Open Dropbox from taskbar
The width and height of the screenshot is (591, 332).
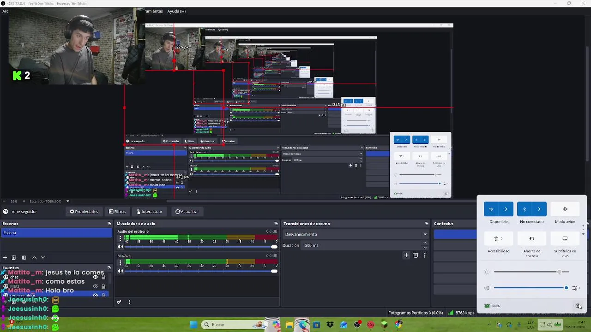330,325
